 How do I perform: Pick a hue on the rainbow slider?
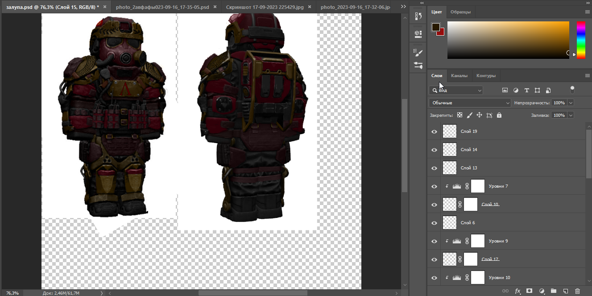point(581,40)
